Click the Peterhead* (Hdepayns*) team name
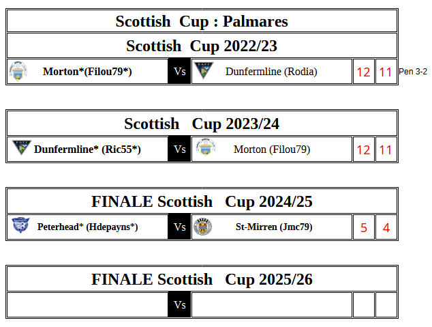The image size is (432, 327). (x=87, y=227)
